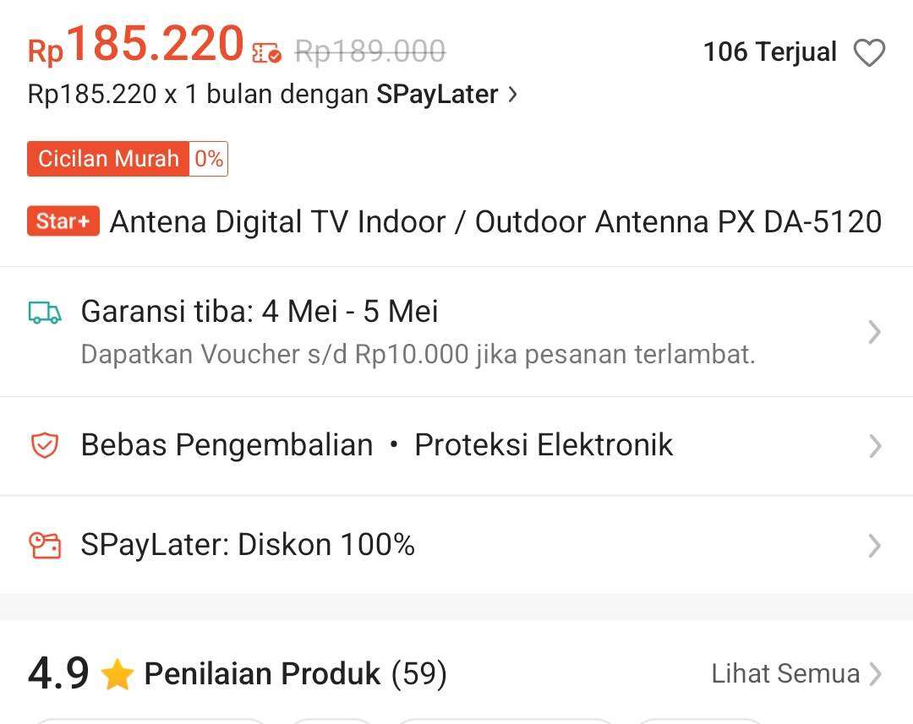Tap the heart favorite icon
The image size is (913, 724).
click(869, 52)
